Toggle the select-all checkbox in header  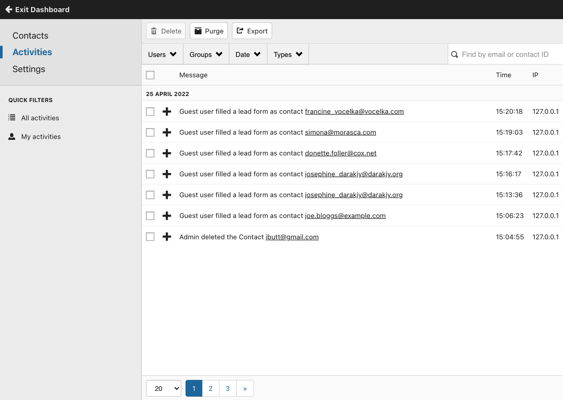click(150, 75)
